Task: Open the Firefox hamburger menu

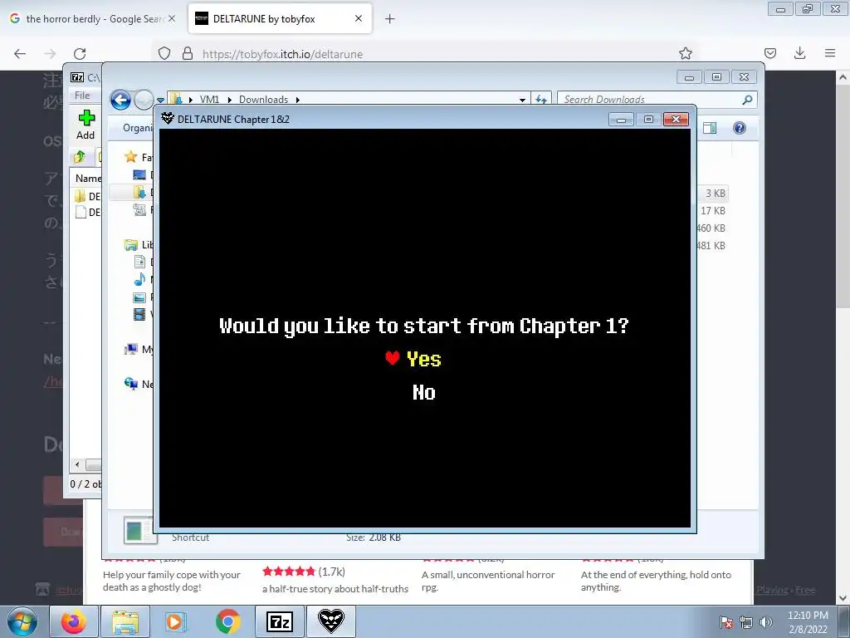Action: [830, 53]
